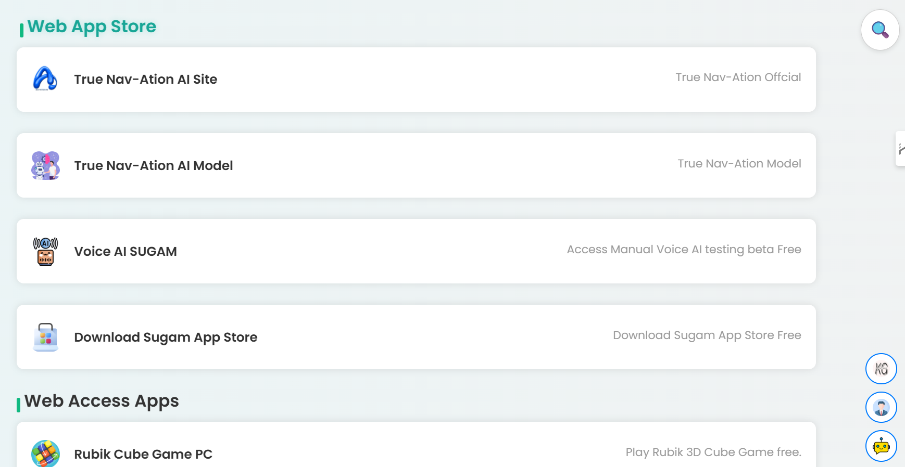Click the Voice AI SUGAM icon

click(45, 251)
